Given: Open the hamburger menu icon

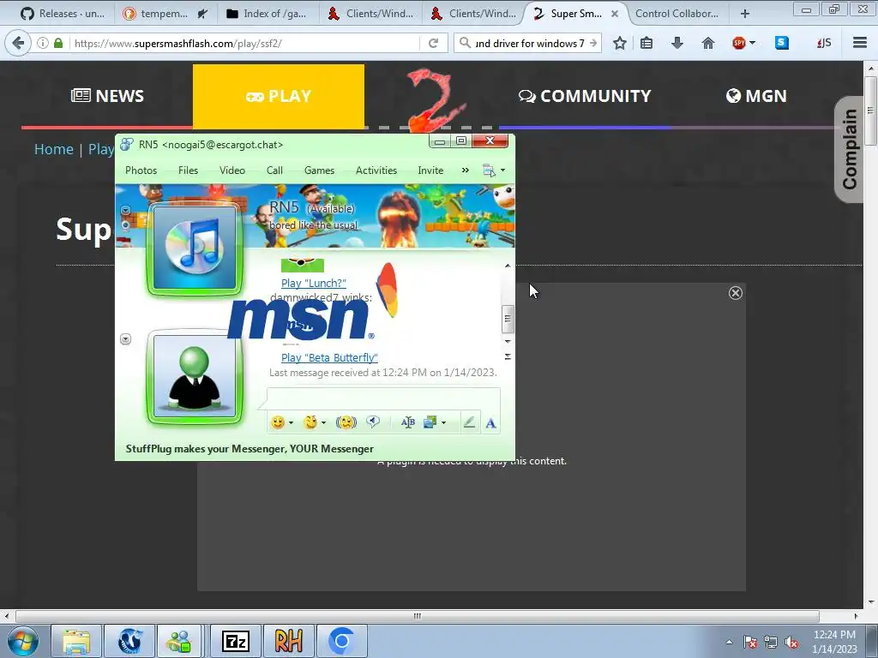Looking at the screenshot, I should click(860, 43).
